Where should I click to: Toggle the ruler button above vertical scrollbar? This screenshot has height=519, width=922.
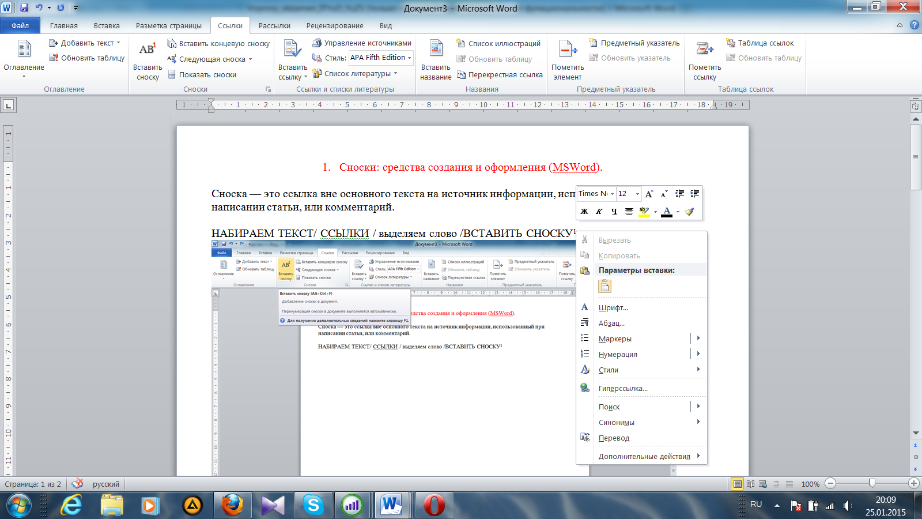click(916, 106)
